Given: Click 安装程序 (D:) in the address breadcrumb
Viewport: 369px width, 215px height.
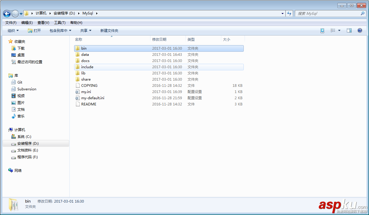Looking at the screenshot, I should 64,14.
